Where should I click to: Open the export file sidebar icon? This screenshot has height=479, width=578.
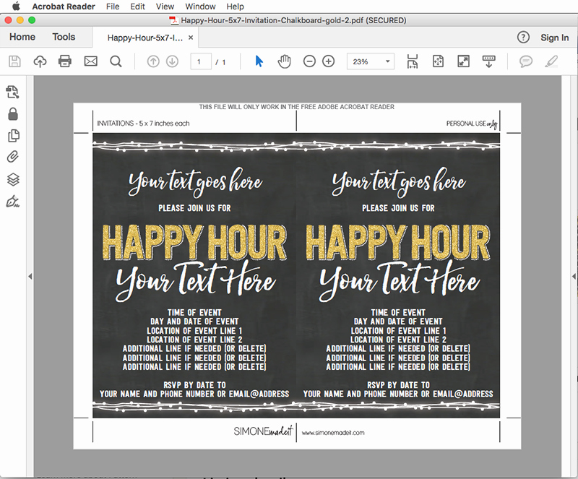(13, 92)
